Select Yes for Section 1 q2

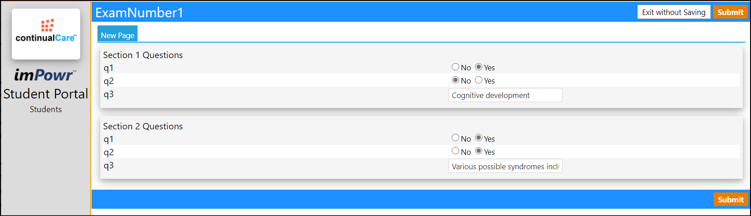click(479, 80)
